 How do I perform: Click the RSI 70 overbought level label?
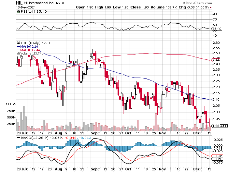tap(215, 19)
